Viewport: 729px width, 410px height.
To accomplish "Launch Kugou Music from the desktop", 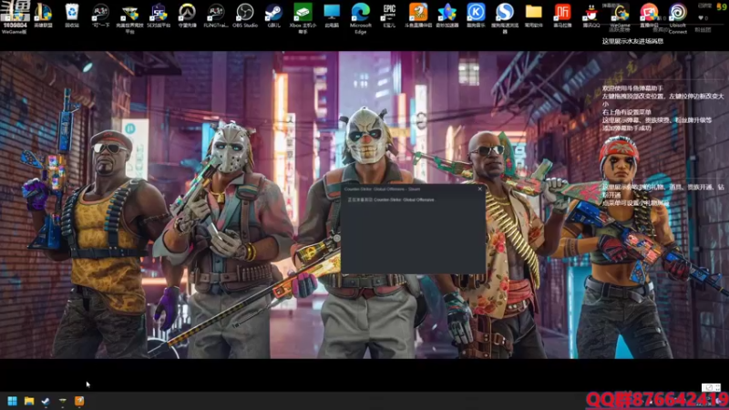I will tap(476, 15).
